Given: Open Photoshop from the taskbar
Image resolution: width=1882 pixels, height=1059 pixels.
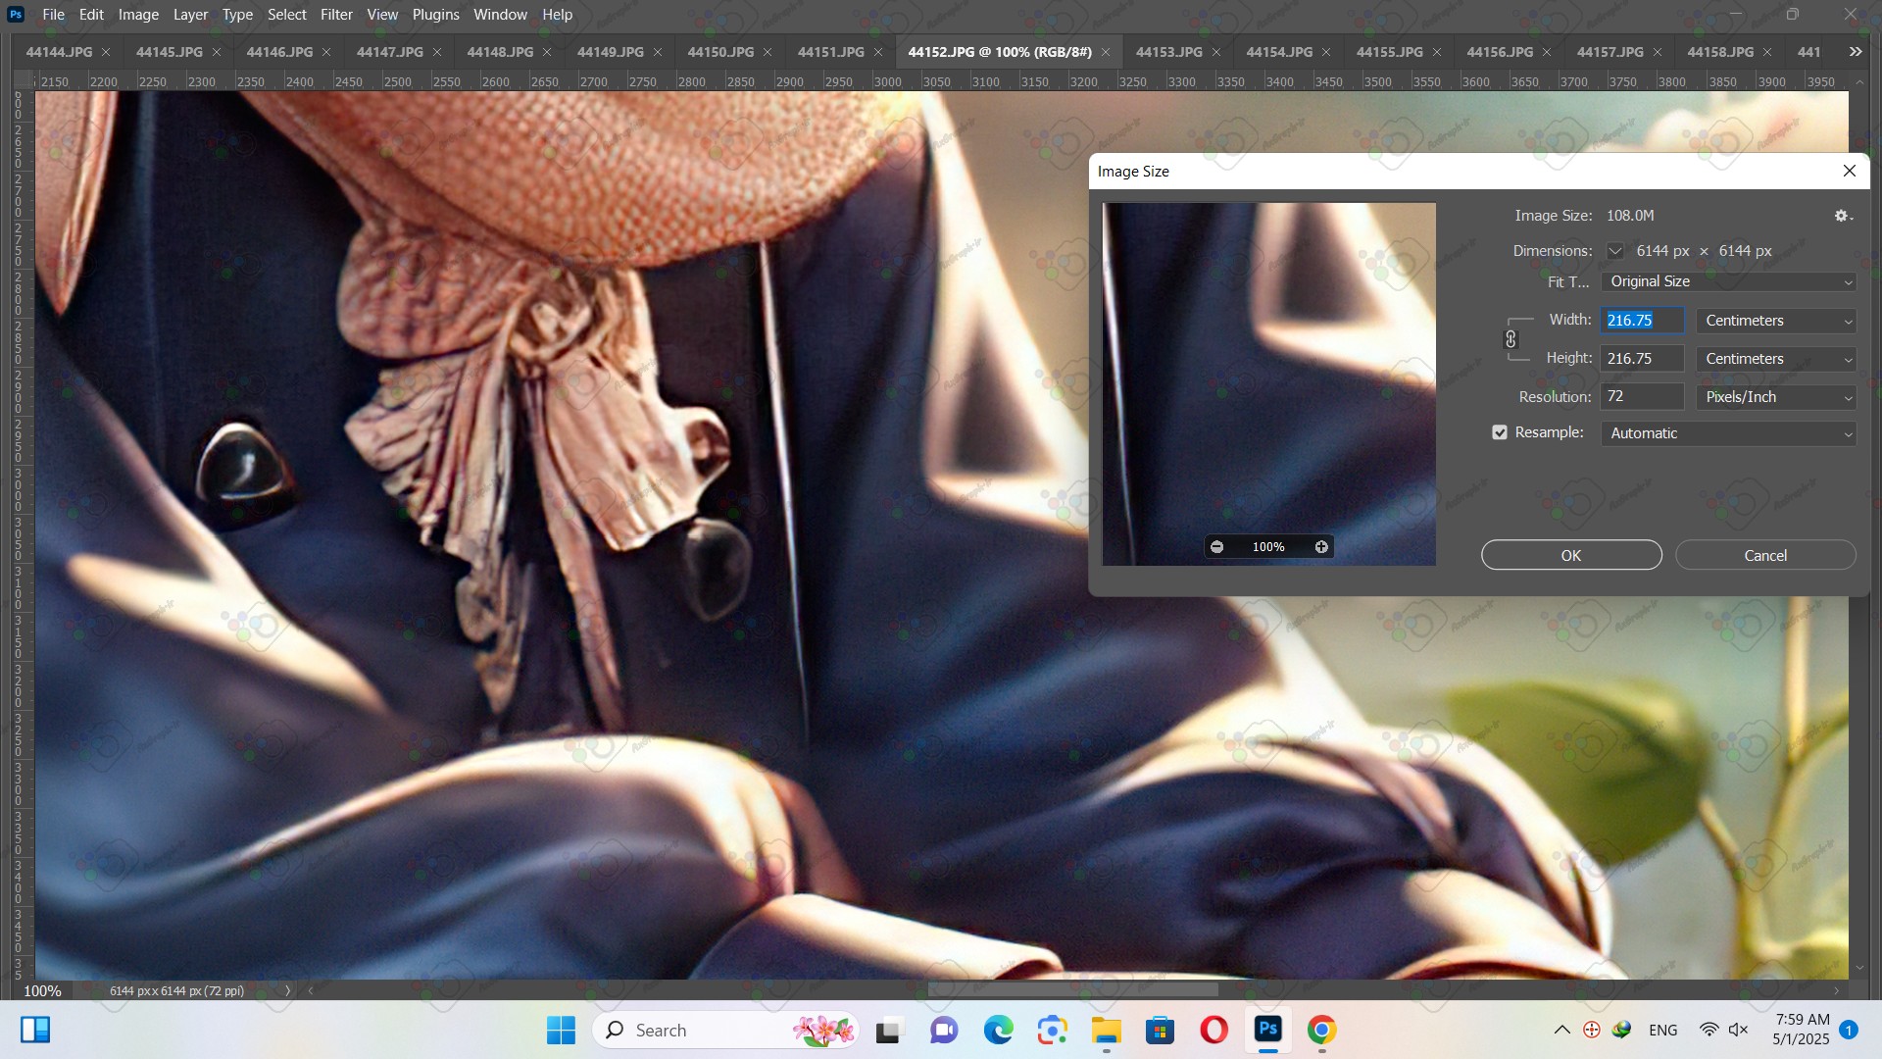Looking at the screenshot, I should (x=1268, y=1030).
